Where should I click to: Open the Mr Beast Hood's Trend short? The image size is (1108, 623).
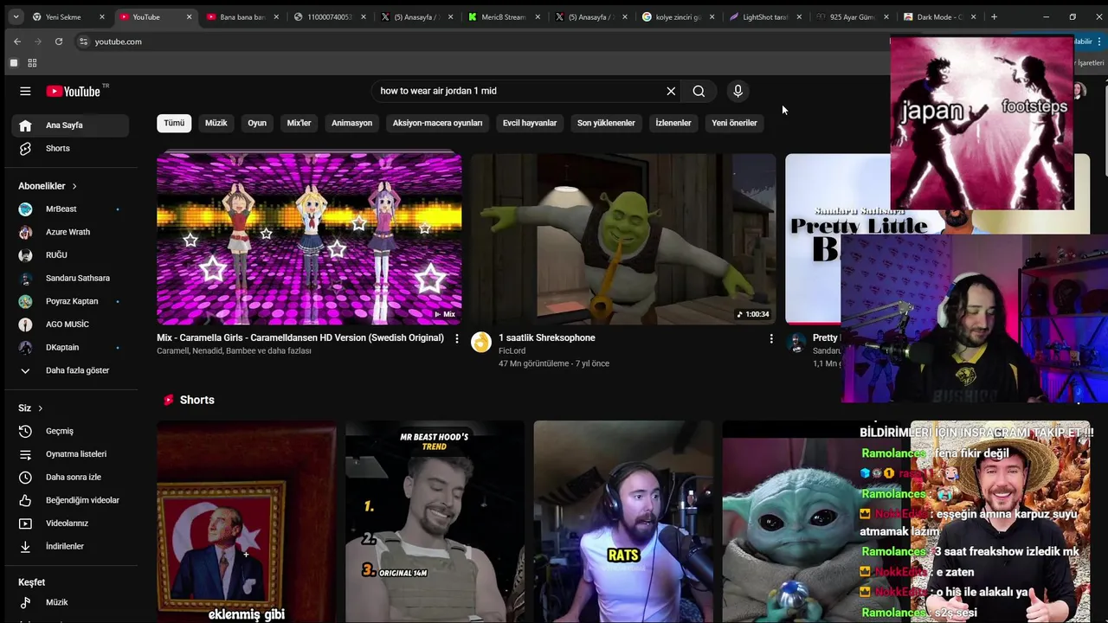coord(435,522)
